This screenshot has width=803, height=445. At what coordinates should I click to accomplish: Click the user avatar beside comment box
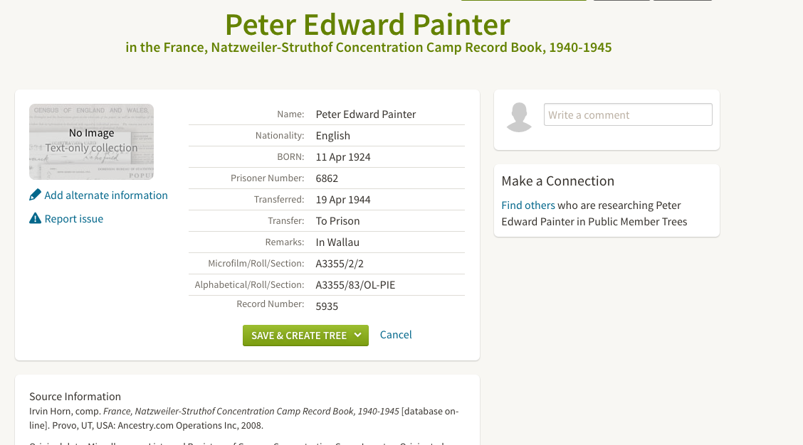pyautogui.click(x=519, y=117)
